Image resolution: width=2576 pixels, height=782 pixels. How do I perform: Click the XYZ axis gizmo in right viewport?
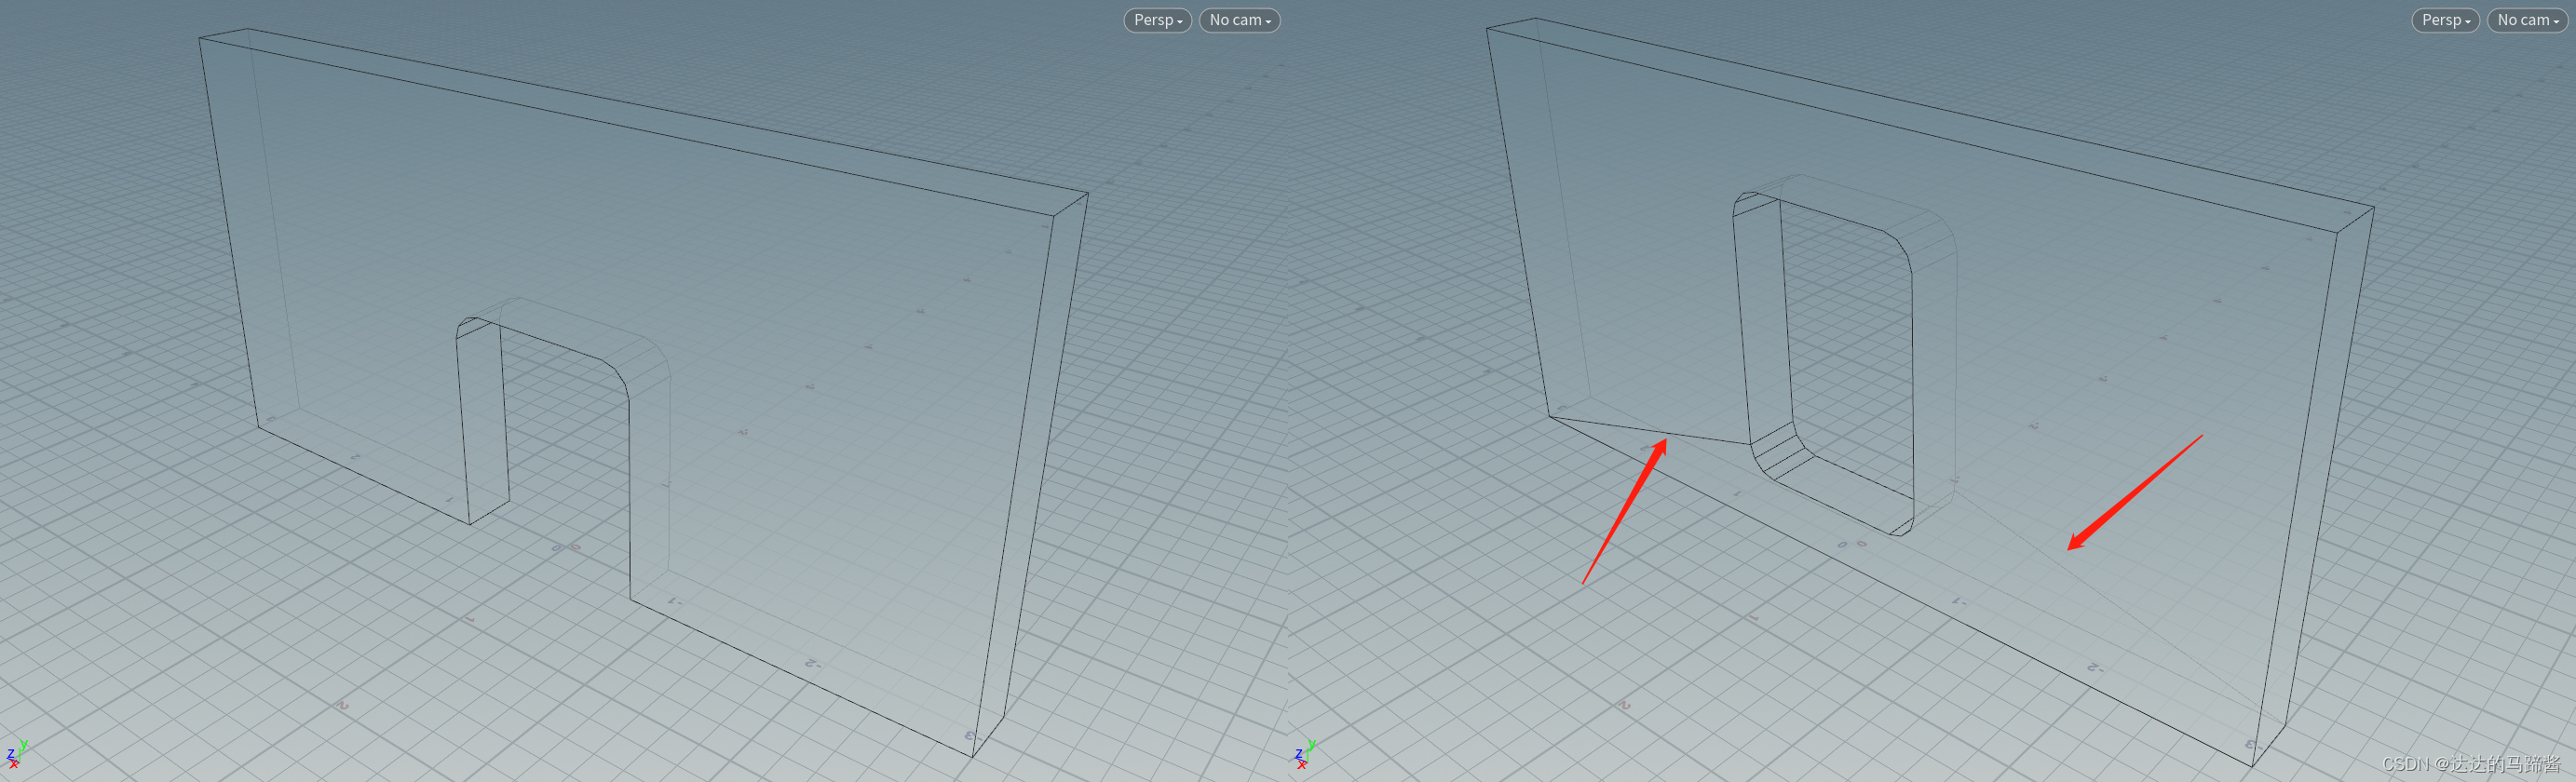1304,754
